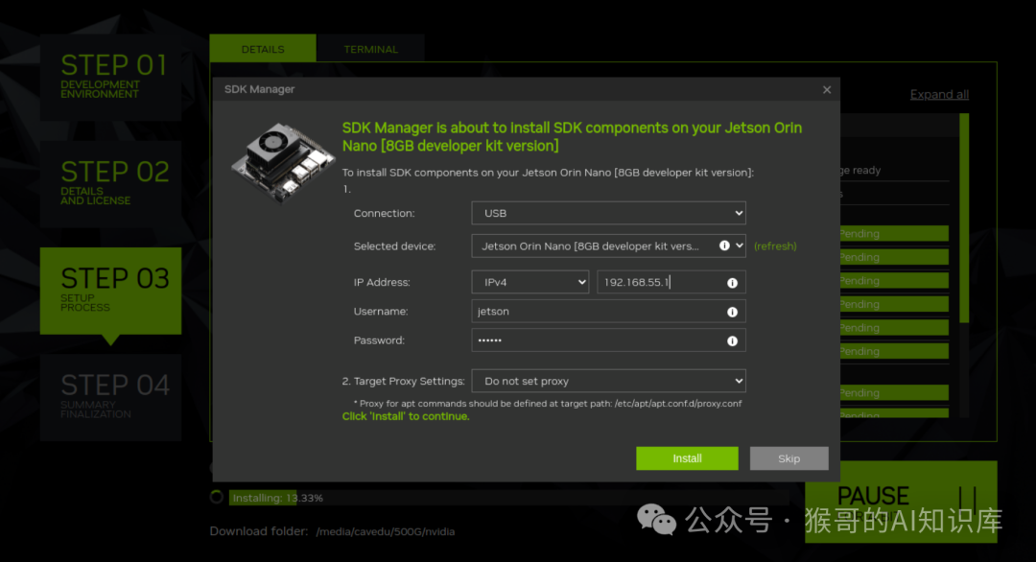
Task: Click the PAUSE button
Action: 901,502
